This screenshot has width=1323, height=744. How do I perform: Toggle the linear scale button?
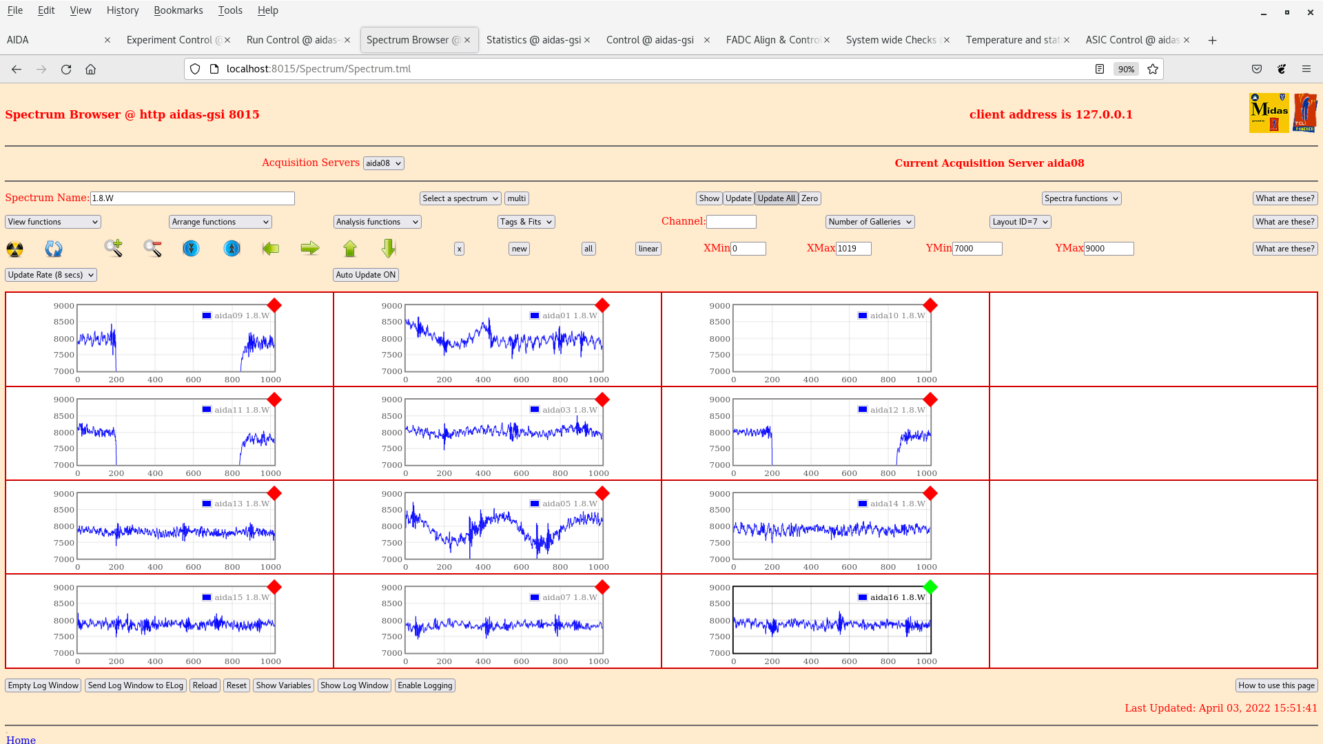tap(648, 249)
